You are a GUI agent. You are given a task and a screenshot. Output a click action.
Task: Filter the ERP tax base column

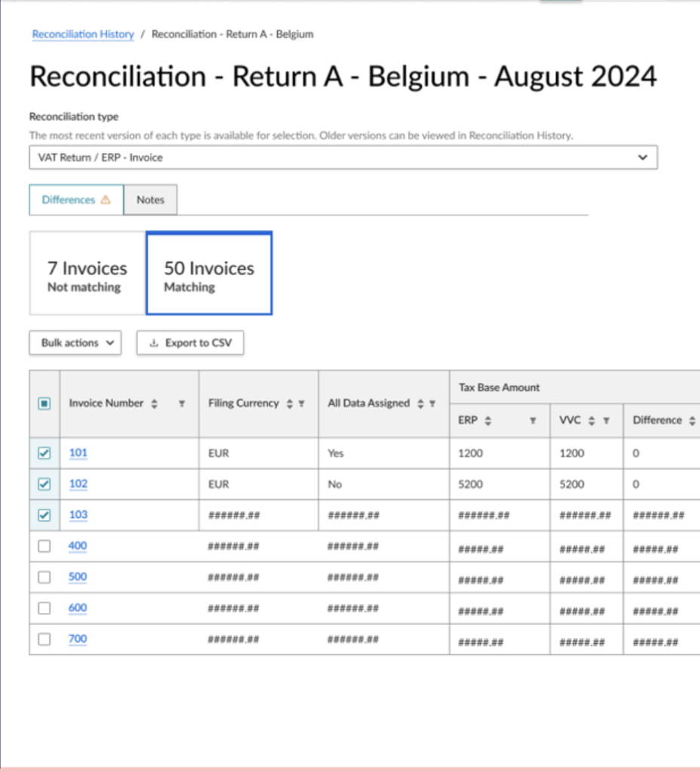[x=533, y=421]
